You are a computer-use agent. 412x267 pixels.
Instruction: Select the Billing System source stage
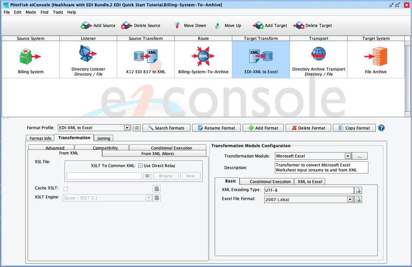(31, 60)
